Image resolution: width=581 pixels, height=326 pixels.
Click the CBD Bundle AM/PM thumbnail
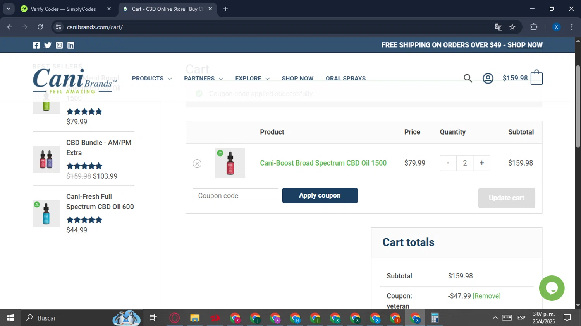(x=46, y=159)
